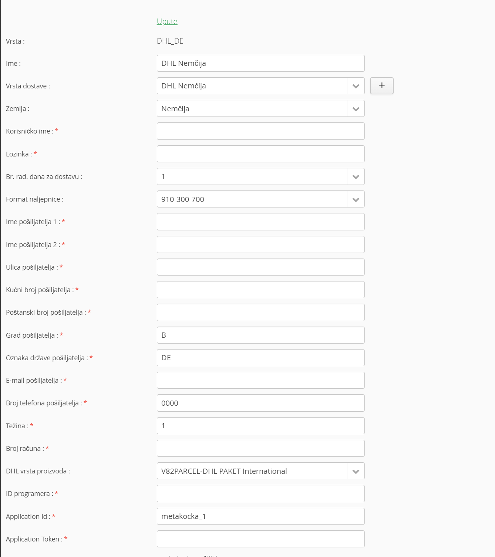This screenshot has height=557, width=495.
Task: Edit the Application Id field with metakocka_1
Action: coord(261,516)
